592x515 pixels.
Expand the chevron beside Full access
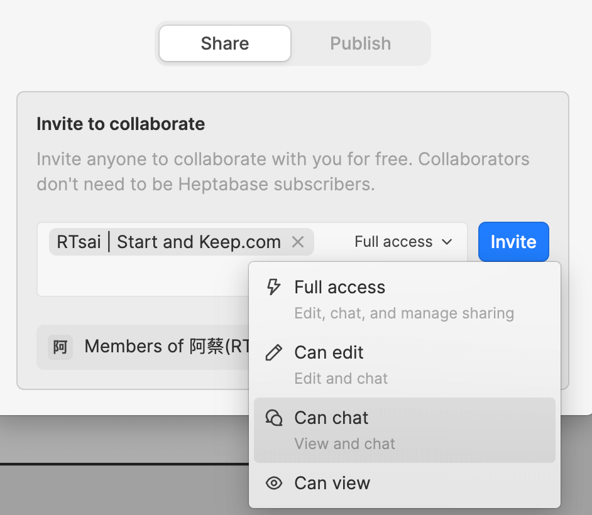pos(447,242)
